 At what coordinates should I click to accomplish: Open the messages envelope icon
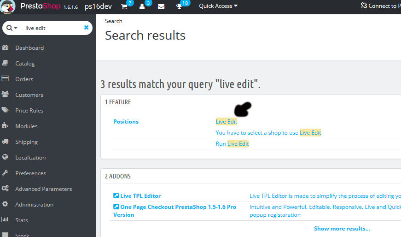pos(161,6)
